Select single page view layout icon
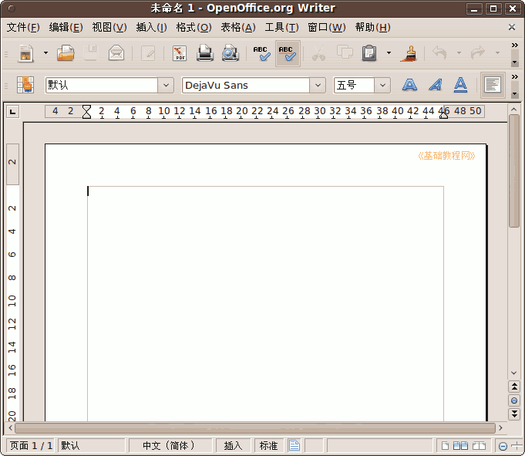This screenshot has height=456, width=525. pos(445,446)
